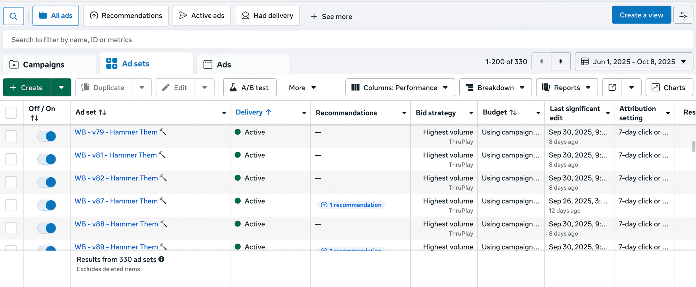Screen dimensions: 696x287
Task: Go to next page of ad sets
Action: (x=561, y=62)
